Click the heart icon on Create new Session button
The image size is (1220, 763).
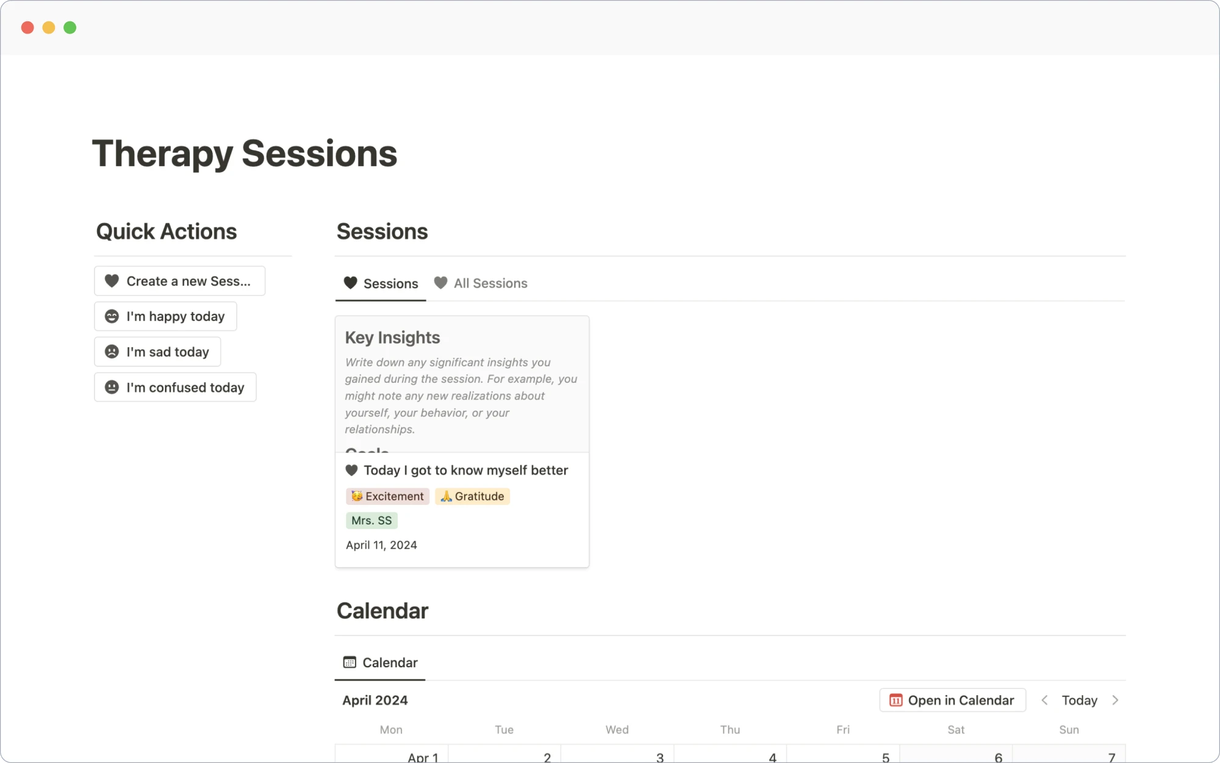coord(112,280)
